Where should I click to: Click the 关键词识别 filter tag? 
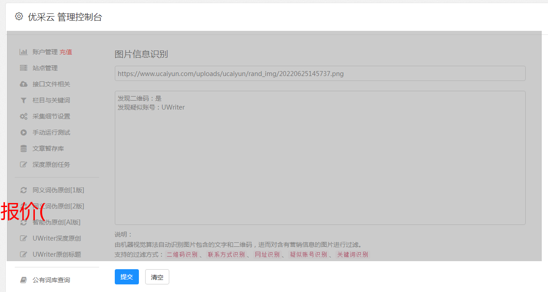(x=352, y=254)
